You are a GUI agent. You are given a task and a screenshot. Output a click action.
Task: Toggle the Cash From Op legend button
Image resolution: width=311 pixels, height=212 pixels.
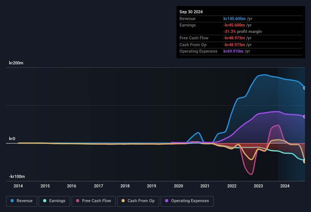point(138,201)
